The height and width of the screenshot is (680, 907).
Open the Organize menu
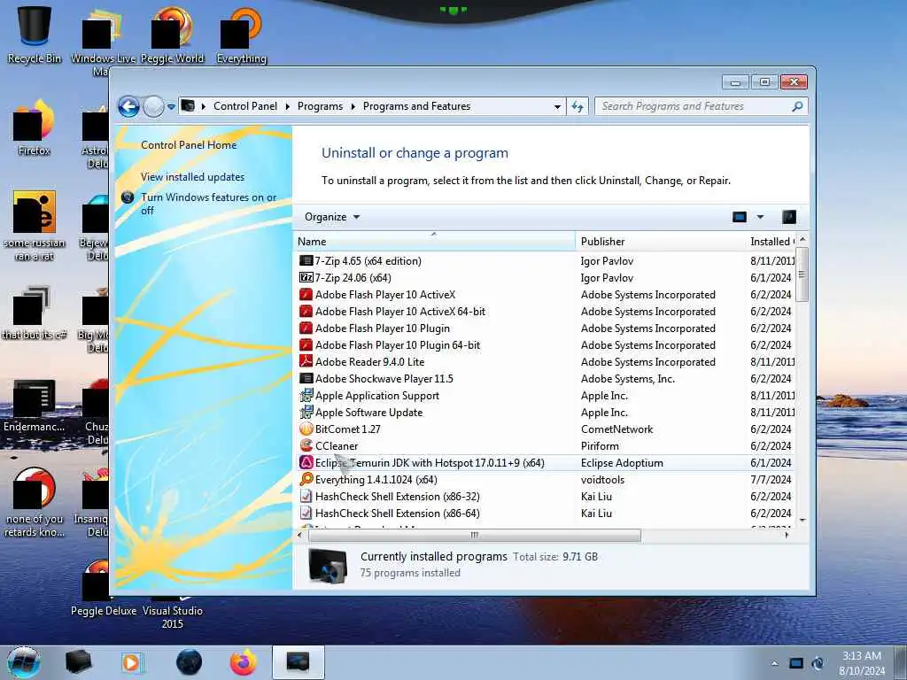332,217
